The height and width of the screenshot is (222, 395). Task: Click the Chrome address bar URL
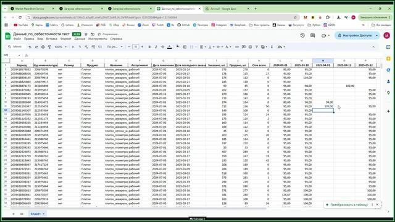click(105, 17)
